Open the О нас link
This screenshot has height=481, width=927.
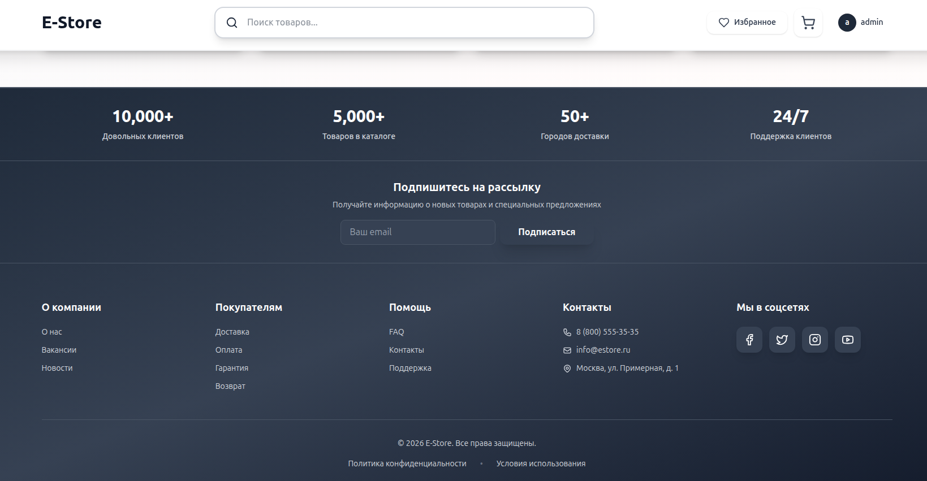[52, 332]
